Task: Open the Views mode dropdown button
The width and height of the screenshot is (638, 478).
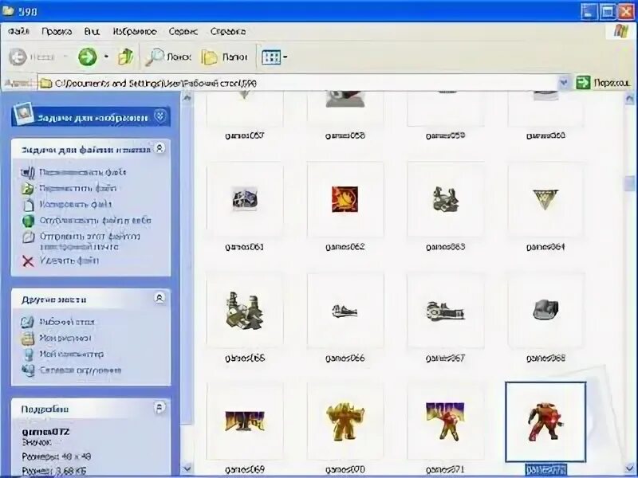Action: coord(274,57)
